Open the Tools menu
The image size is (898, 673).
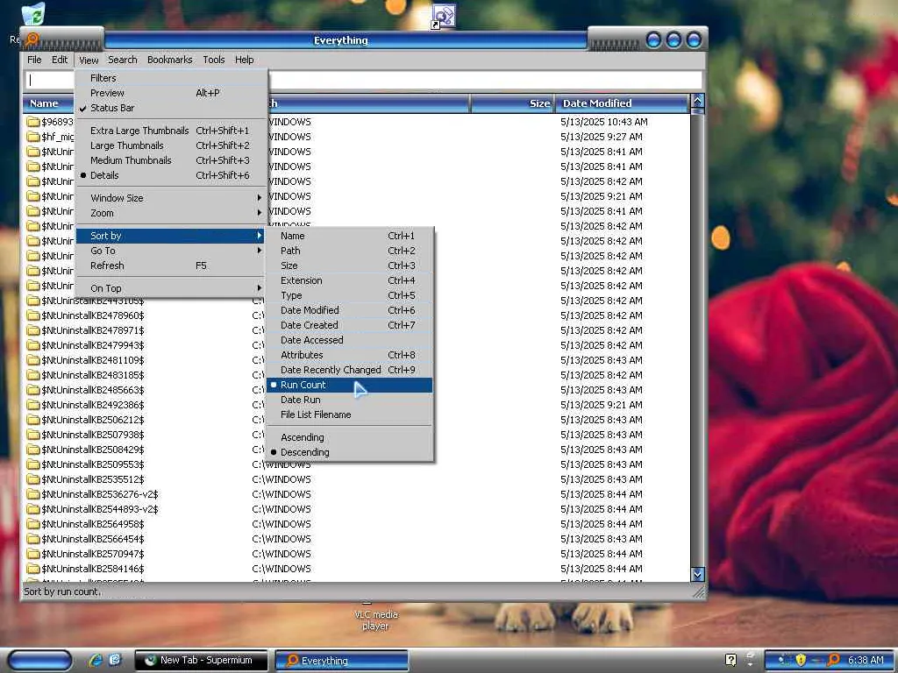pos(214,60)
